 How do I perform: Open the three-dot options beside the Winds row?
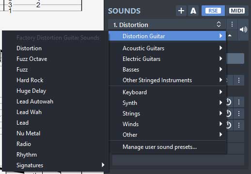[x=239, y=125]
